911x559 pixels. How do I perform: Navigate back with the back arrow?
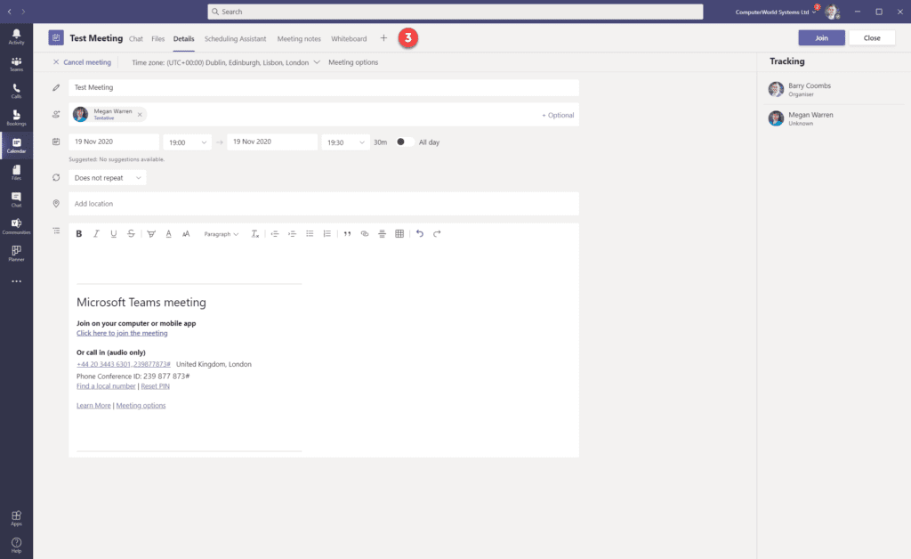[x=9, y=12]
